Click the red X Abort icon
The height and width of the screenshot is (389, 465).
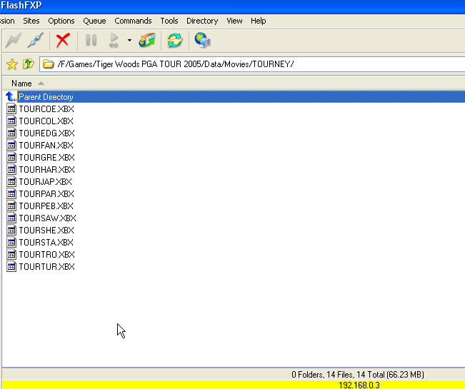pos(63,40)
